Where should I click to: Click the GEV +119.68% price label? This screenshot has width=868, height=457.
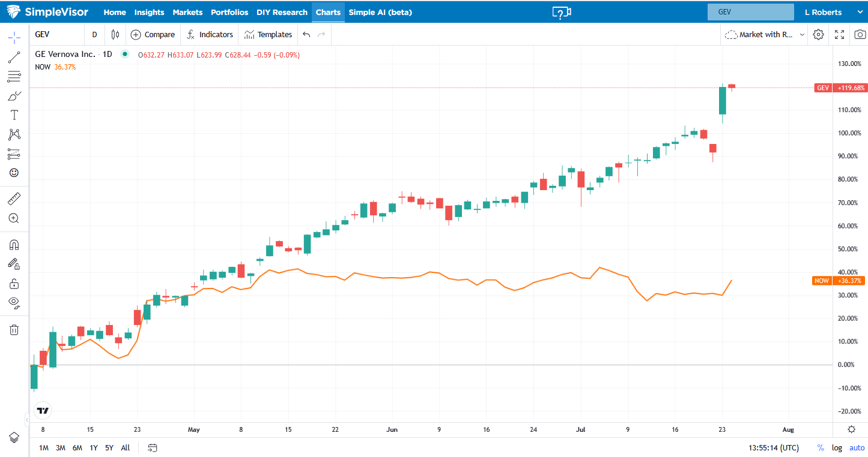840,88
